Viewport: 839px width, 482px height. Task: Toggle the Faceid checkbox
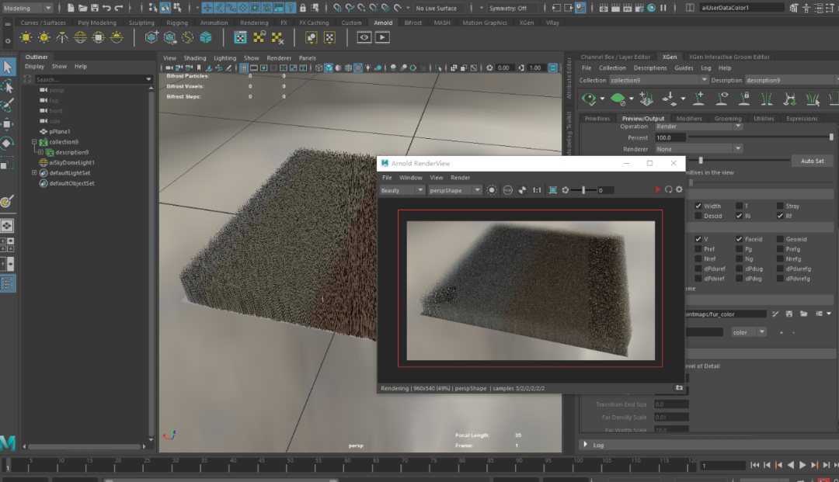pyautogui.click(x=738, y=239)
